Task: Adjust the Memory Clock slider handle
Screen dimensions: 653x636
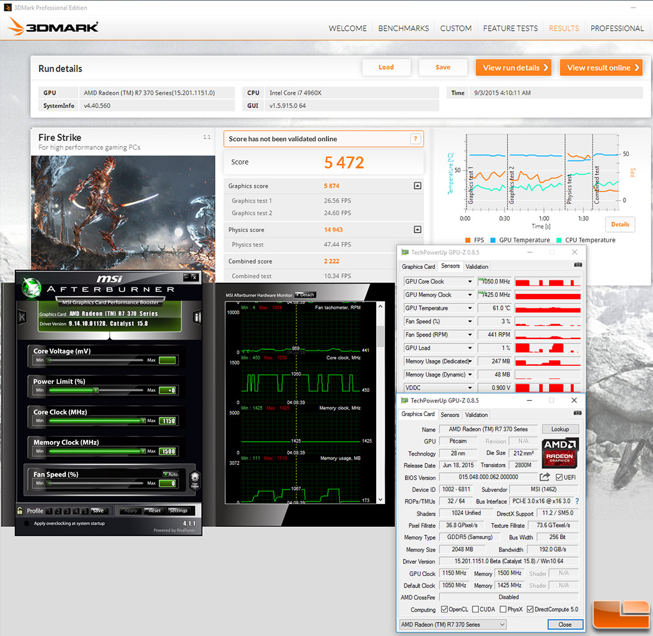Action: point(143,451)
